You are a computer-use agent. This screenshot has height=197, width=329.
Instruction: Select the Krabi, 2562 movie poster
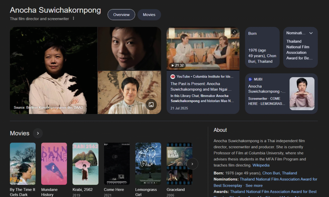coord(85,164)
